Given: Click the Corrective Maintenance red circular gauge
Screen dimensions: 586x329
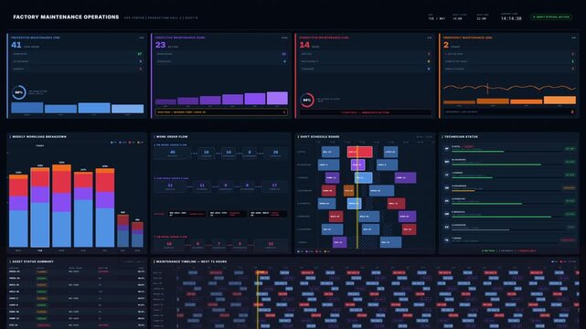Looking at the screenshot, I should [x=307, y=101].
